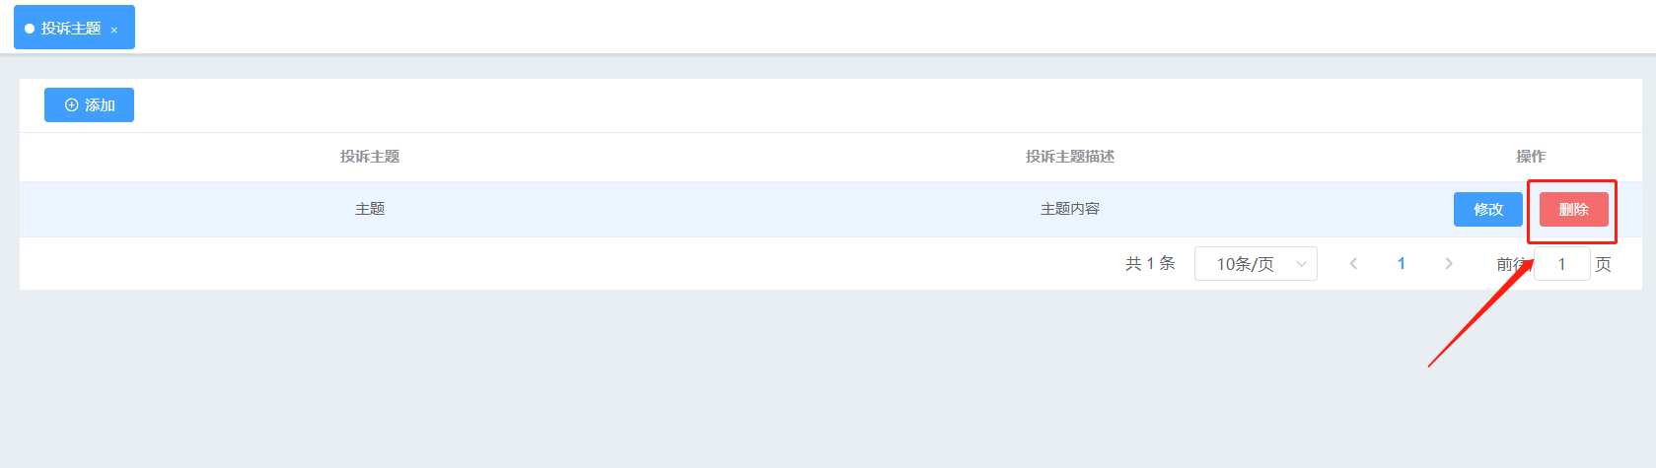The width and height of the screenshot is (1656, 468).
Task: Expand the page size chevron arrow
Action: pos(1301,264)
